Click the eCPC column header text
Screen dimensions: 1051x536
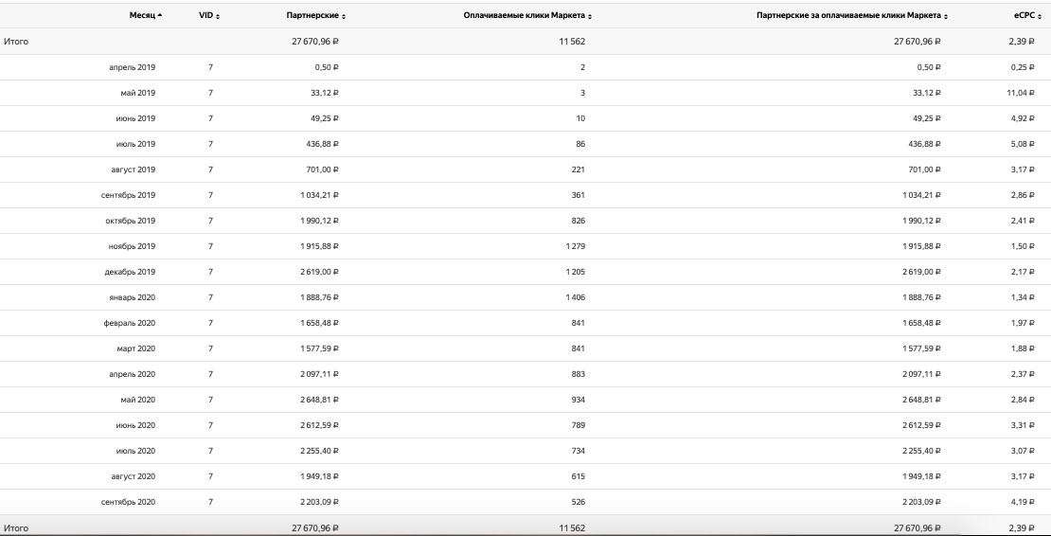point(1024,16)
